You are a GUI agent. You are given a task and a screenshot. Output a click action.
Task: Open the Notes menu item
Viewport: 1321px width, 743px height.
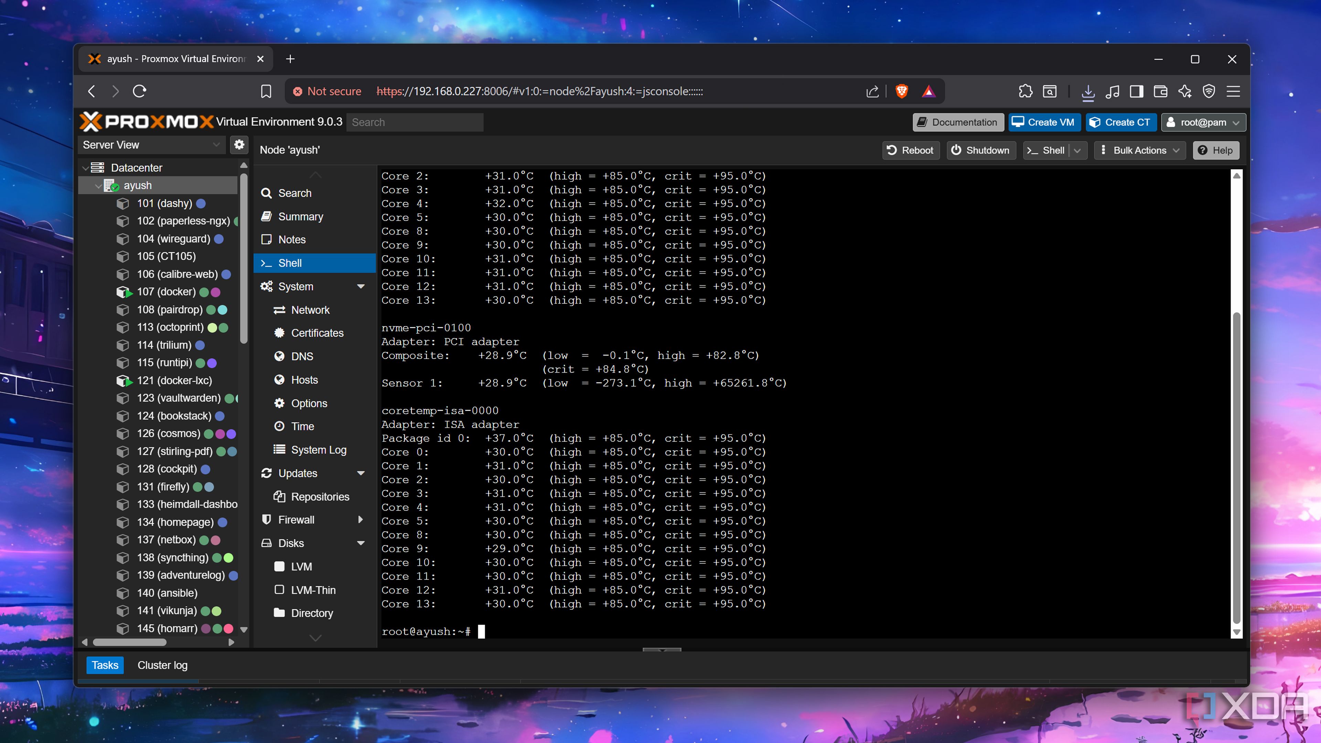(x=315, y=239)
